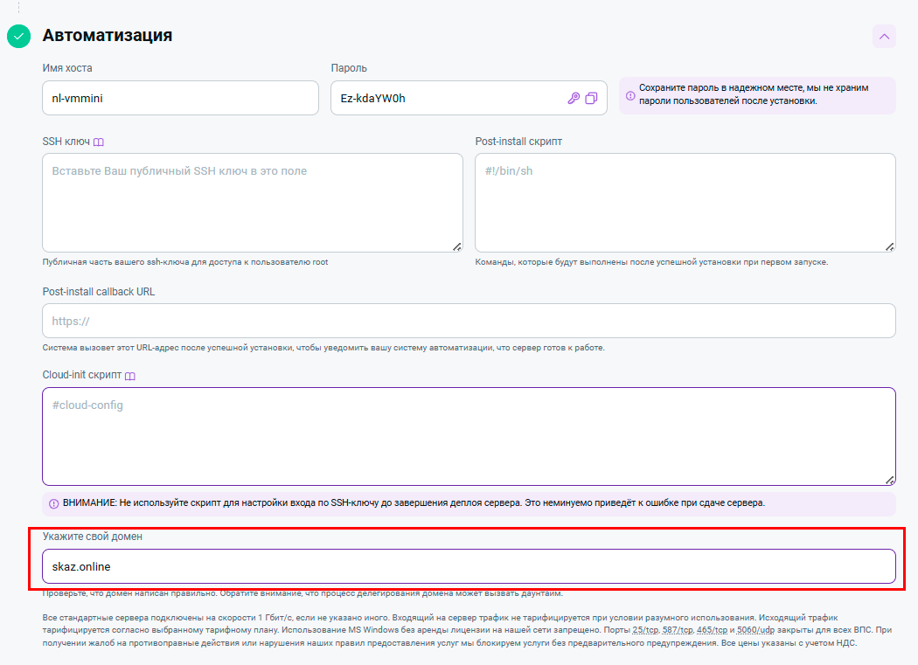Open the SSH ключ help book icon
Image resolution: width=918 pixels, height=665 pixels.
click(x=99, y=142)
